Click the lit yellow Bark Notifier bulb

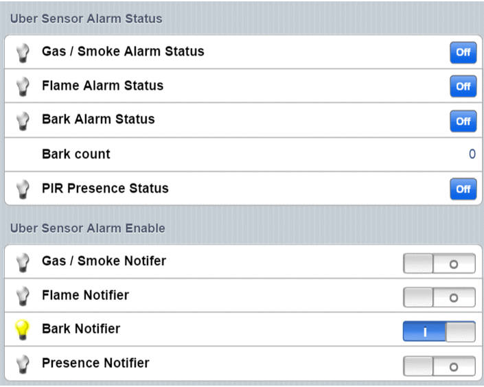(24, 331)
